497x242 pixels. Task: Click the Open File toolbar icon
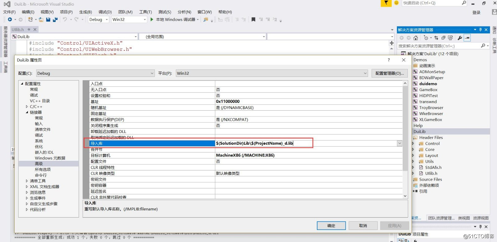point(41,20)
